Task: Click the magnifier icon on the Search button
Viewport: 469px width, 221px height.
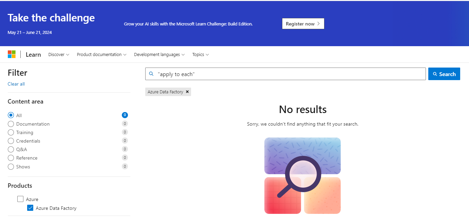Action: (x=435, y=74)
